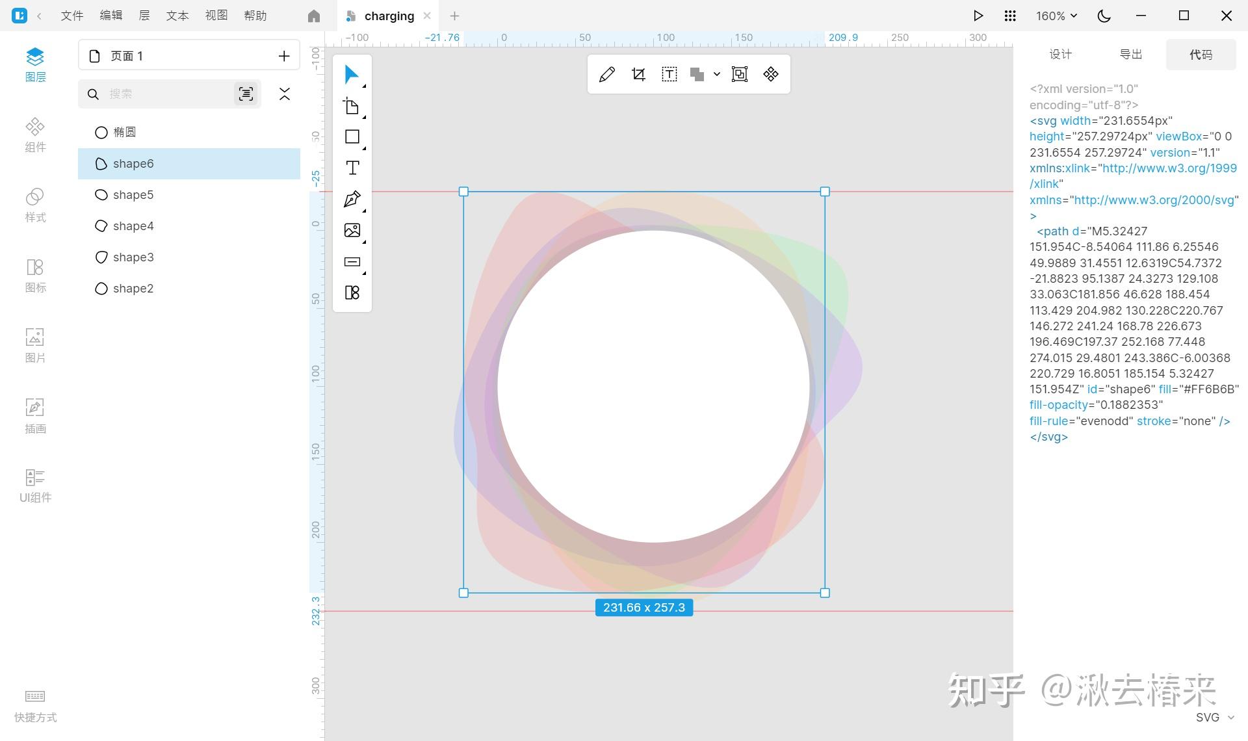Open the 文件 menu
The width and height of the screenshot is (1248, 741).
tap(71, 16)
